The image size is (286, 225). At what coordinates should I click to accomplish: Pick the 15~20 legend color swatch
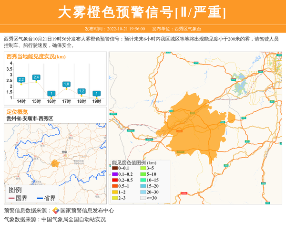(x=143, y=186)
